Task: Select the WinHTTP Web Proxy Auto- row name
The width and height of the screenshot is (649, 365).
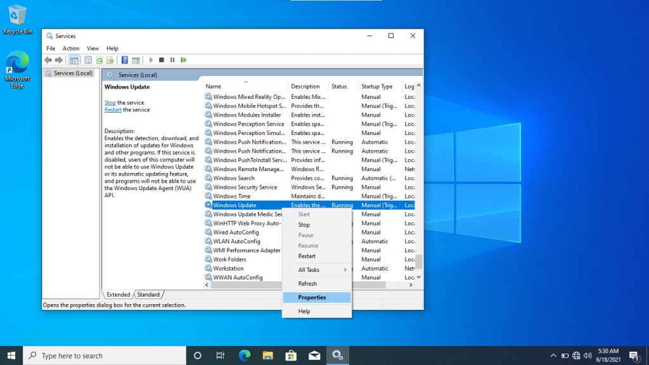Action: pyautogui.click(x=247, y=224)
